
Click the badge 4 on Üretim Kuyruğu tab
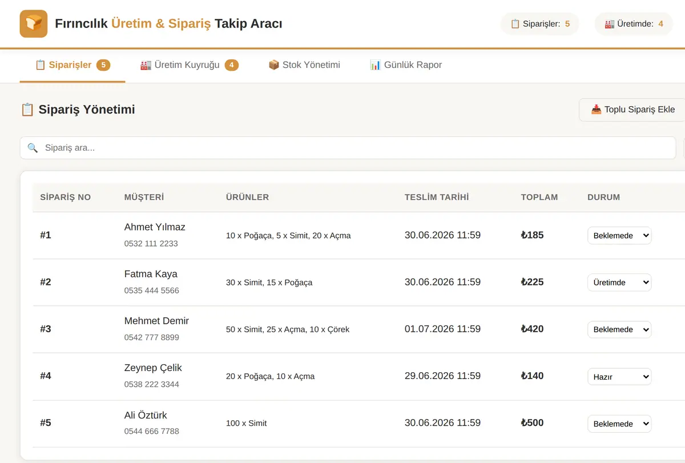(232, 65)
